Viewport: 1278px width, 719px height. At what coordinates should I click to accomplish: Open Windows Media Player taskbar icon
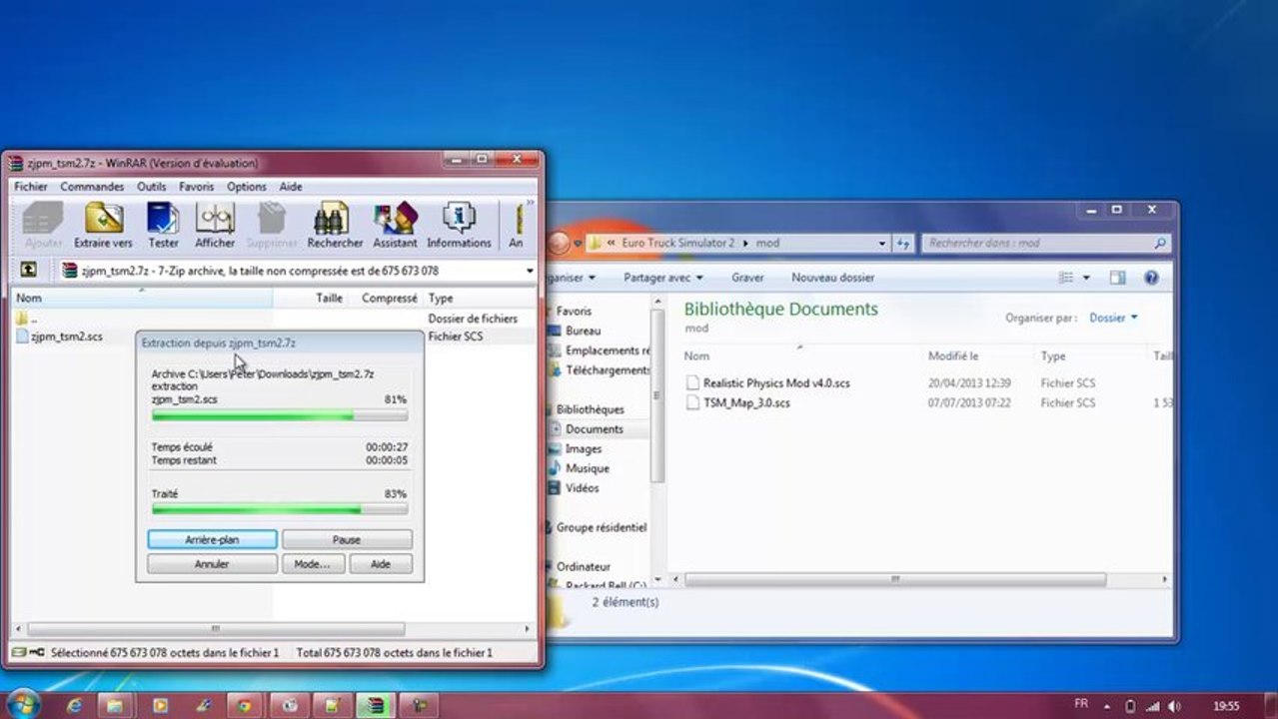point(159,705)
